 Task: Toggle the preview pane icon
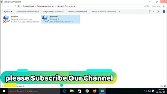158,11
